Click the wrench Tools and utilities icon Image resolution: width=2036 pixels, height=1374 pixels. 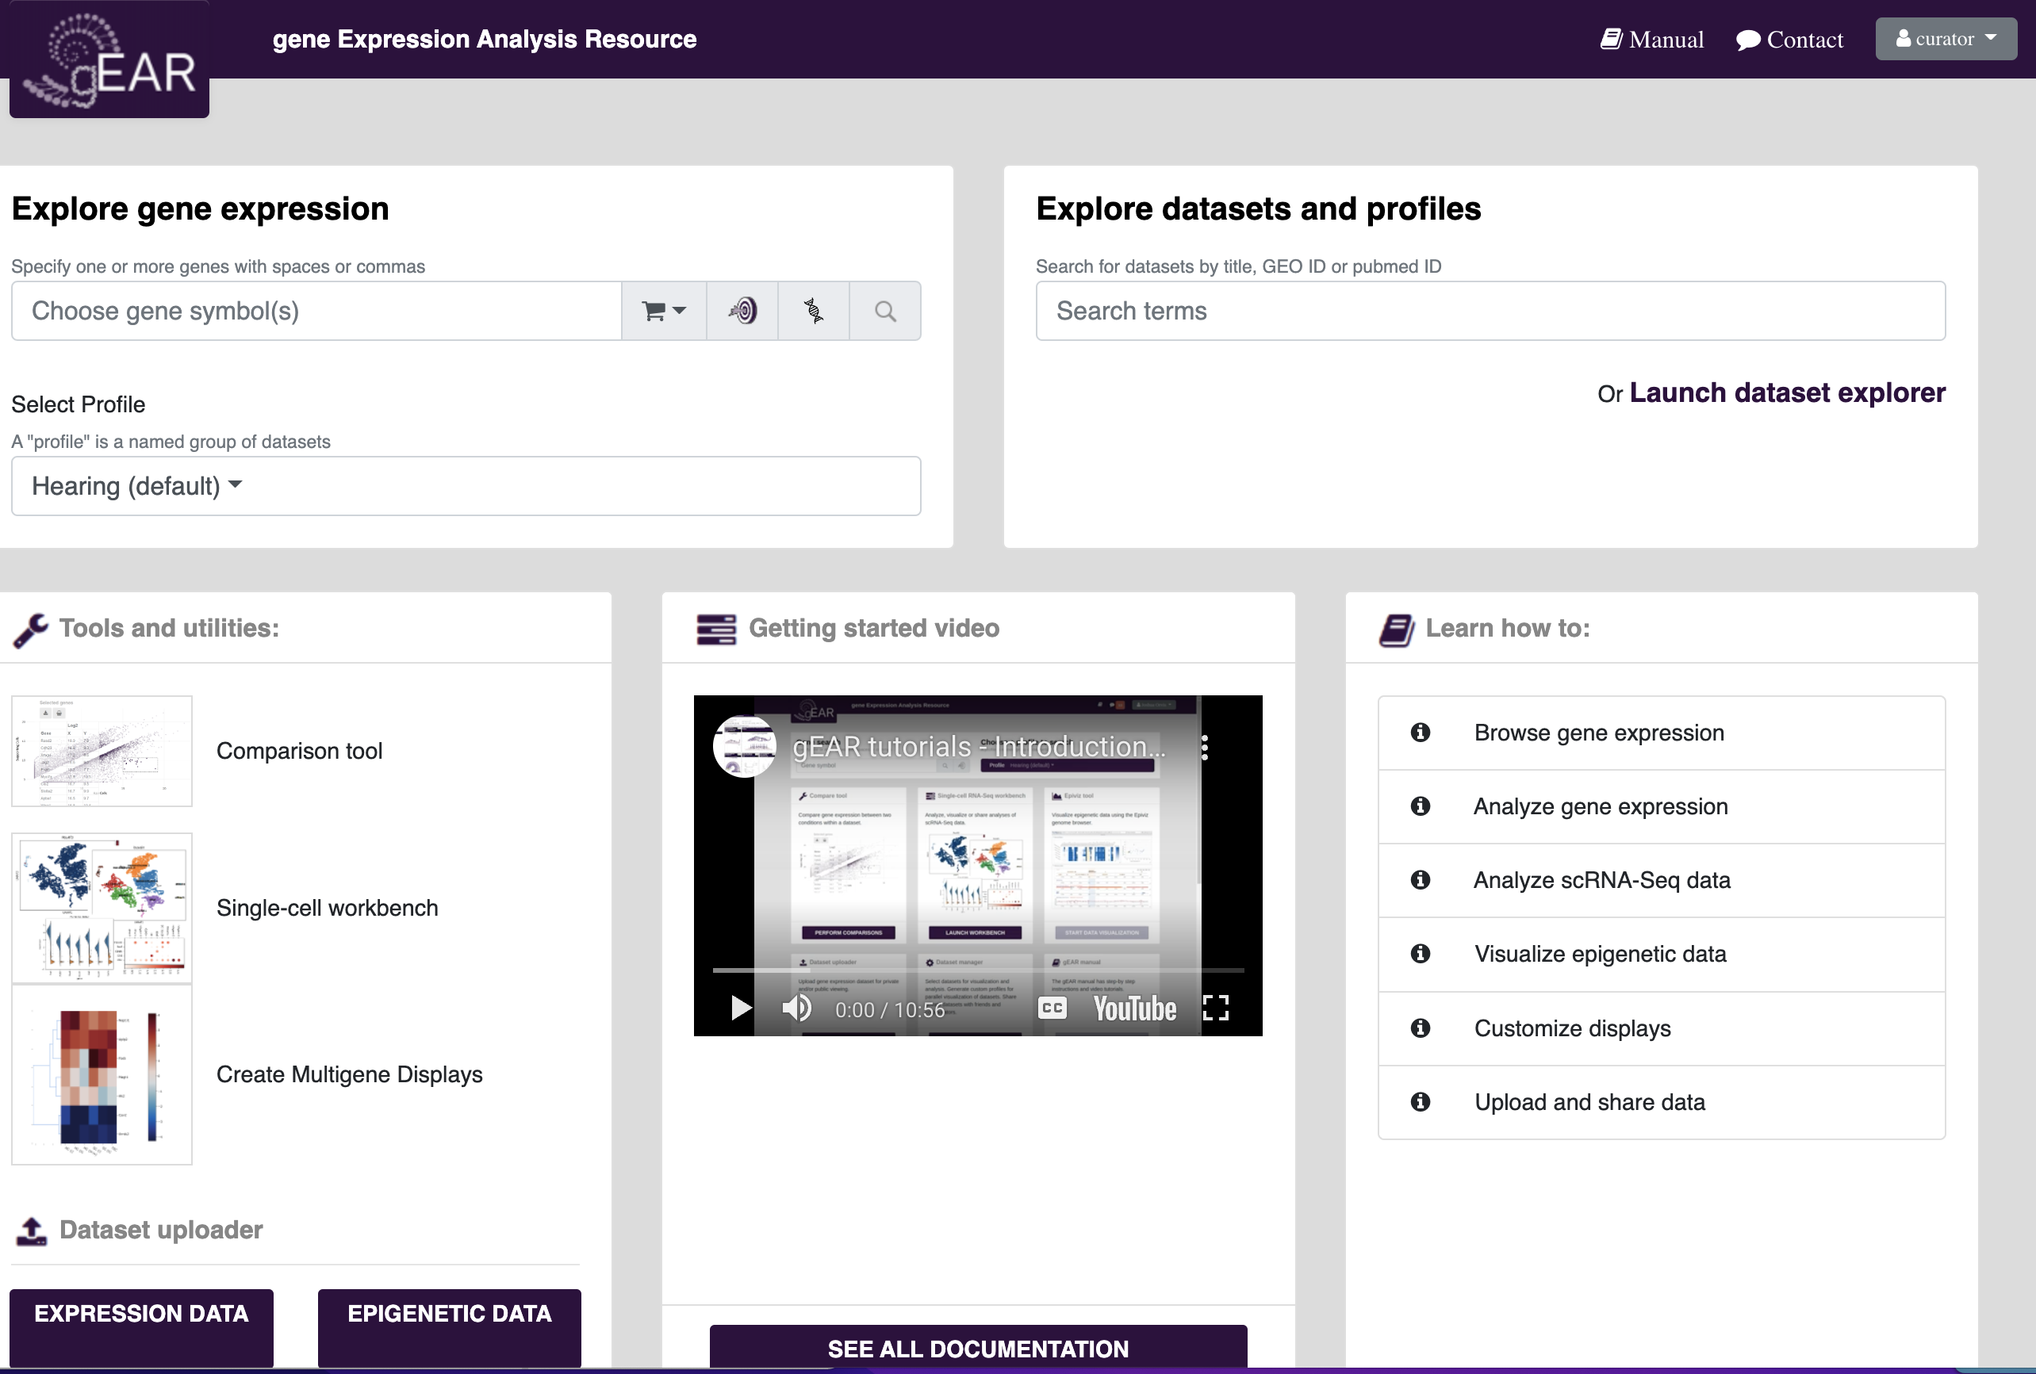pyautogui.click(x=29, y=630)
